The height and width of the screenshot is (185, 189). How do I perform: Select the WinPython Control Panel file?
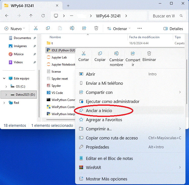coord(61,107)
